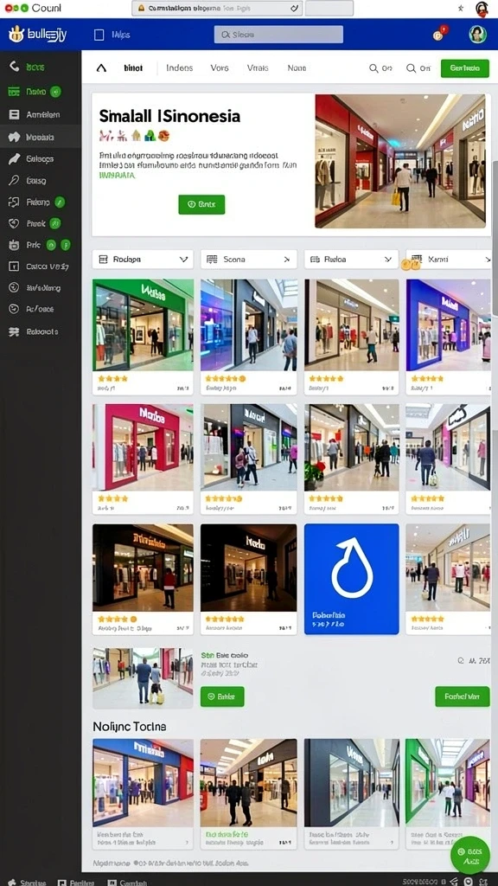This screenshot has height=886, width=498.
Task: Click the green Fochel Van button
Action: point(463,697)
